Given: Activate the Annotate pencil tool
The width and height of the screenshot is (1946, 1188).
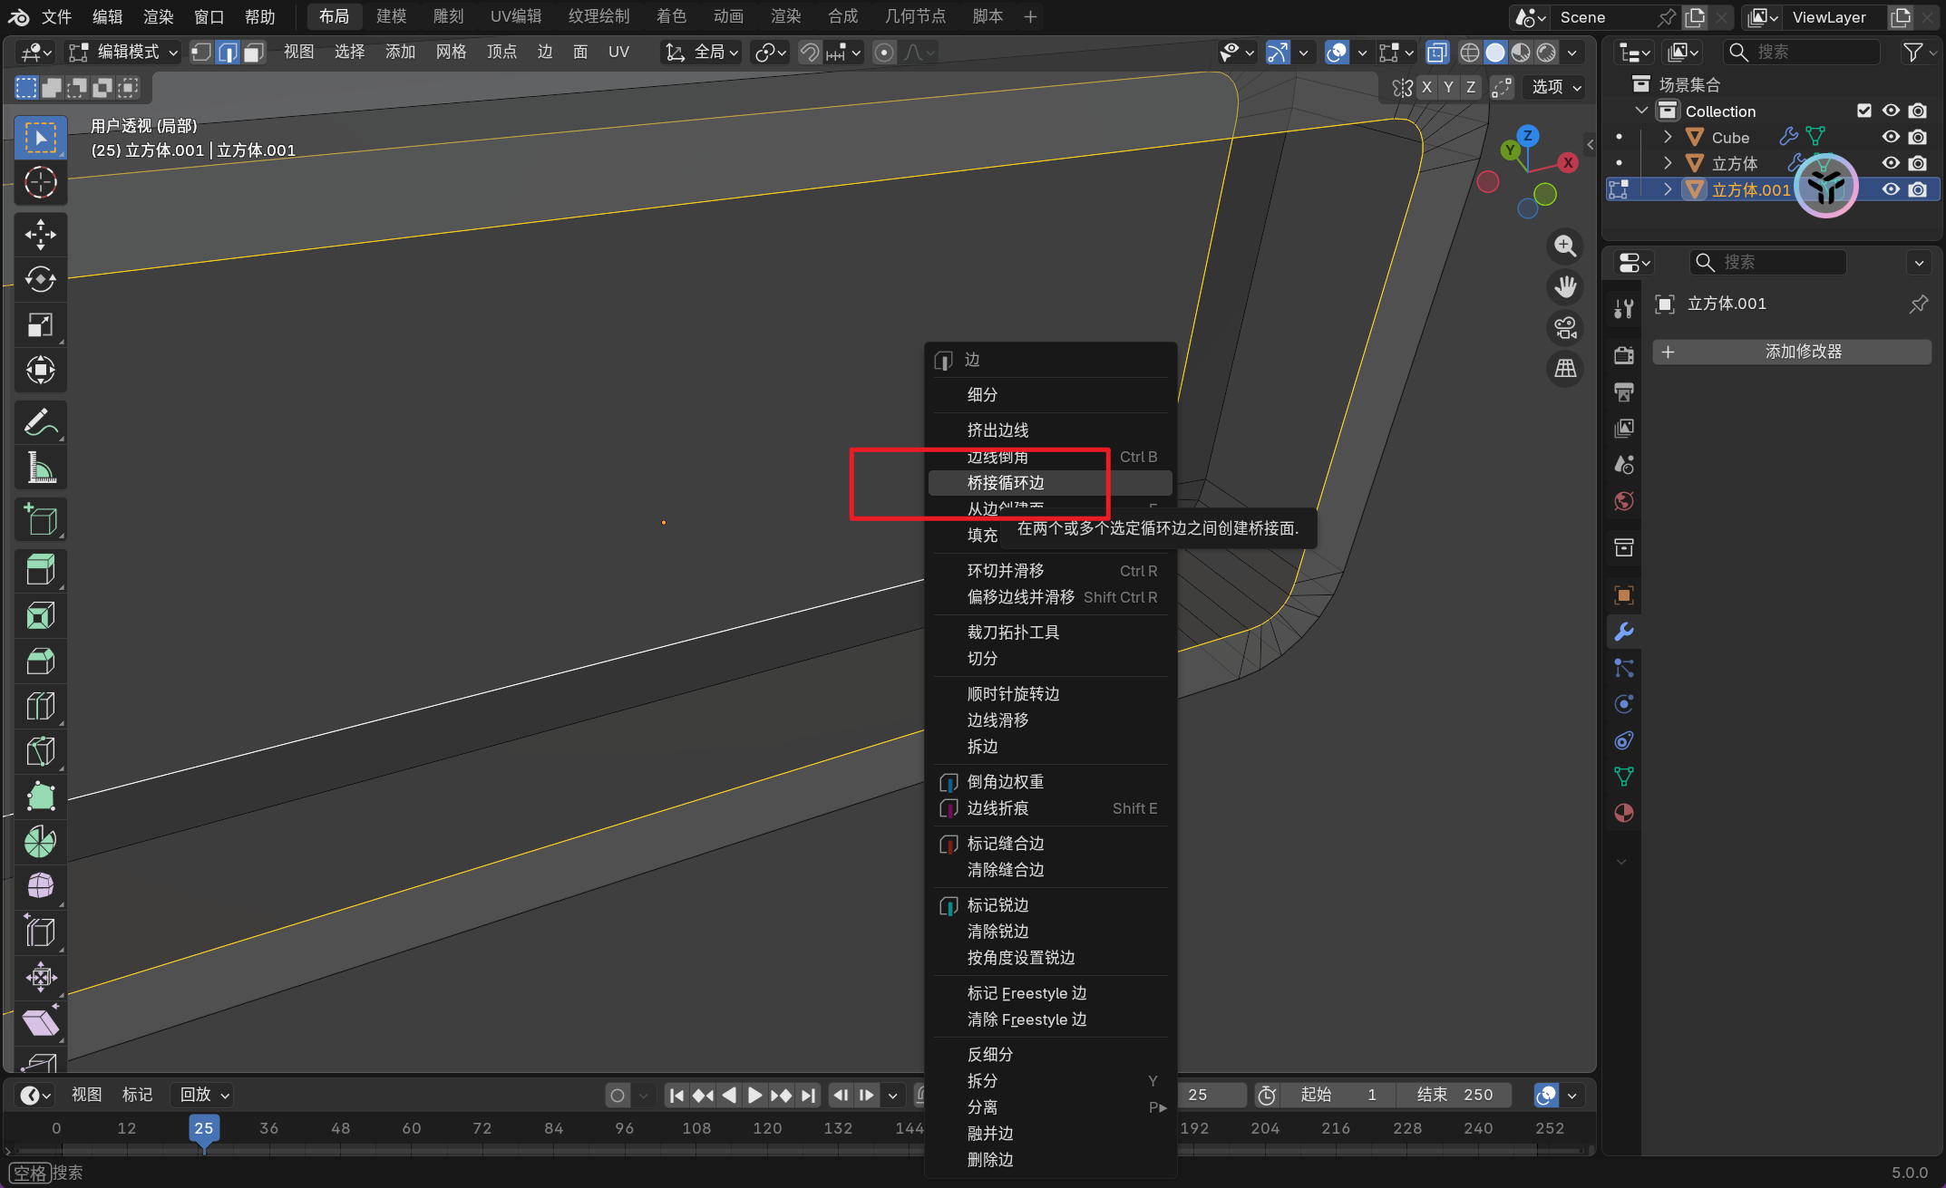Looking at the screenshot, I should tap(40, 422).
